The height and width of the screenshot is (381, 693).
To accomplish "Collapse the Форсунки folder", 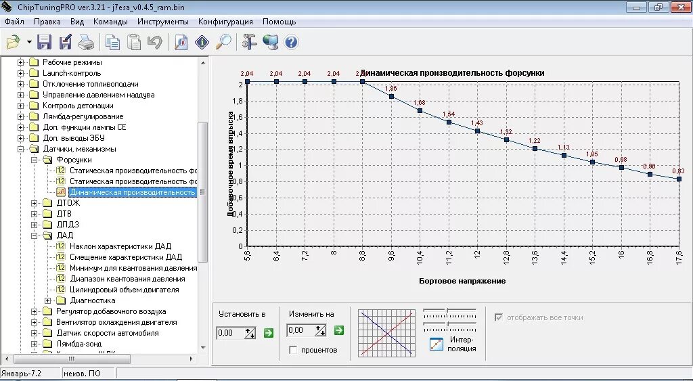I will (34, 160).
